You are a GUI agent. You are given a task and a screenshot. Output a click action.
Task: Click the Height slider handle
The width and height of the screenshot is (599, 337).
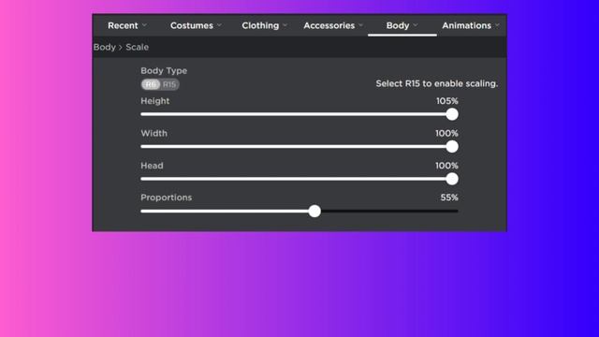coord(452,114)
